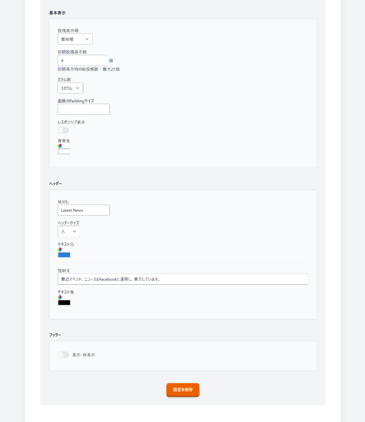Click the 初期表示時の総投稿数 note text
Screen dimensions: 365x422
click(x=88, y=69)
